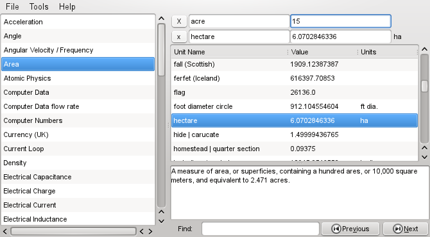This screenshot has width=430, height=237.
Task: Select homestead | quarter section row
Action: click(295, 149)
